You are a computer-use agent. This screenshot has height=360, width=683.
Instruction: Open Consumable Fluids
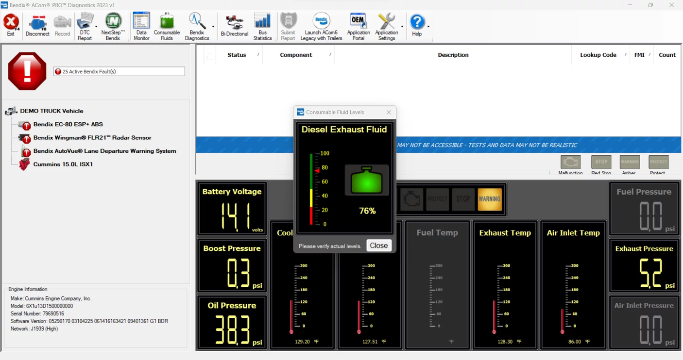click(167, 25)
